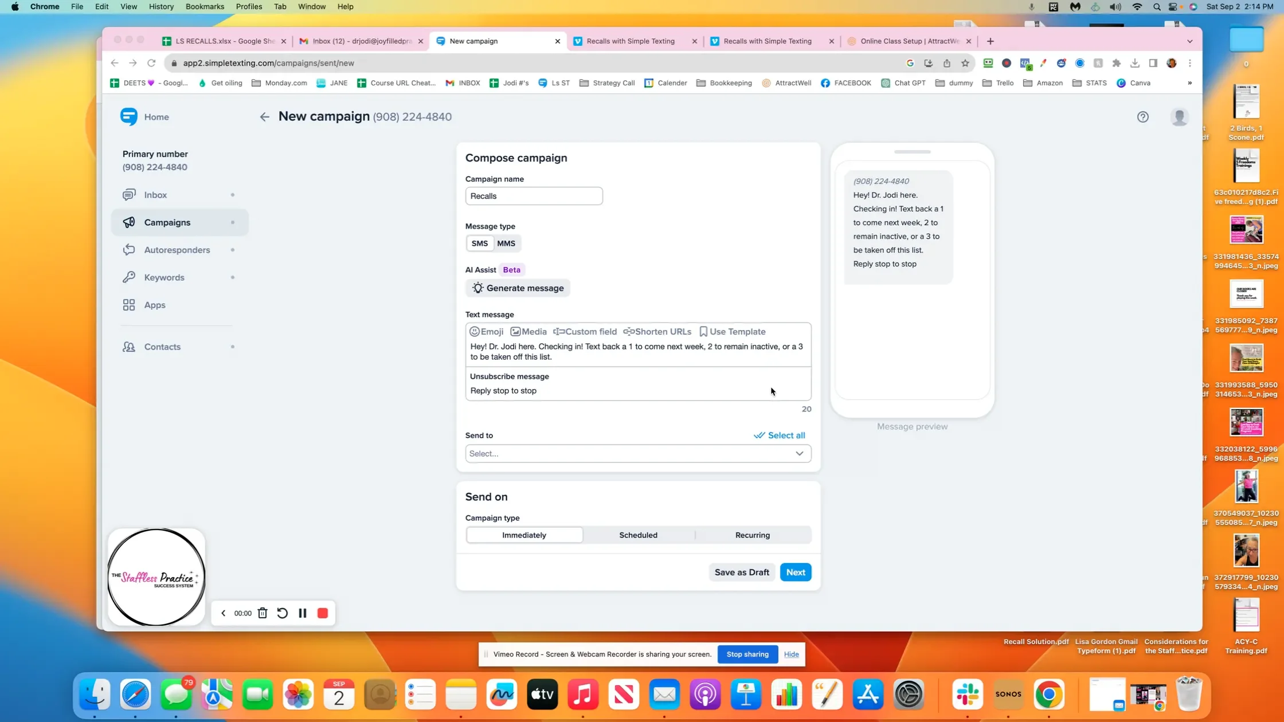This screenshot has height=722, width=1284.
Task: Open Keywords in the sidebar
Action: pyautogui.click(x=164, y=277)
